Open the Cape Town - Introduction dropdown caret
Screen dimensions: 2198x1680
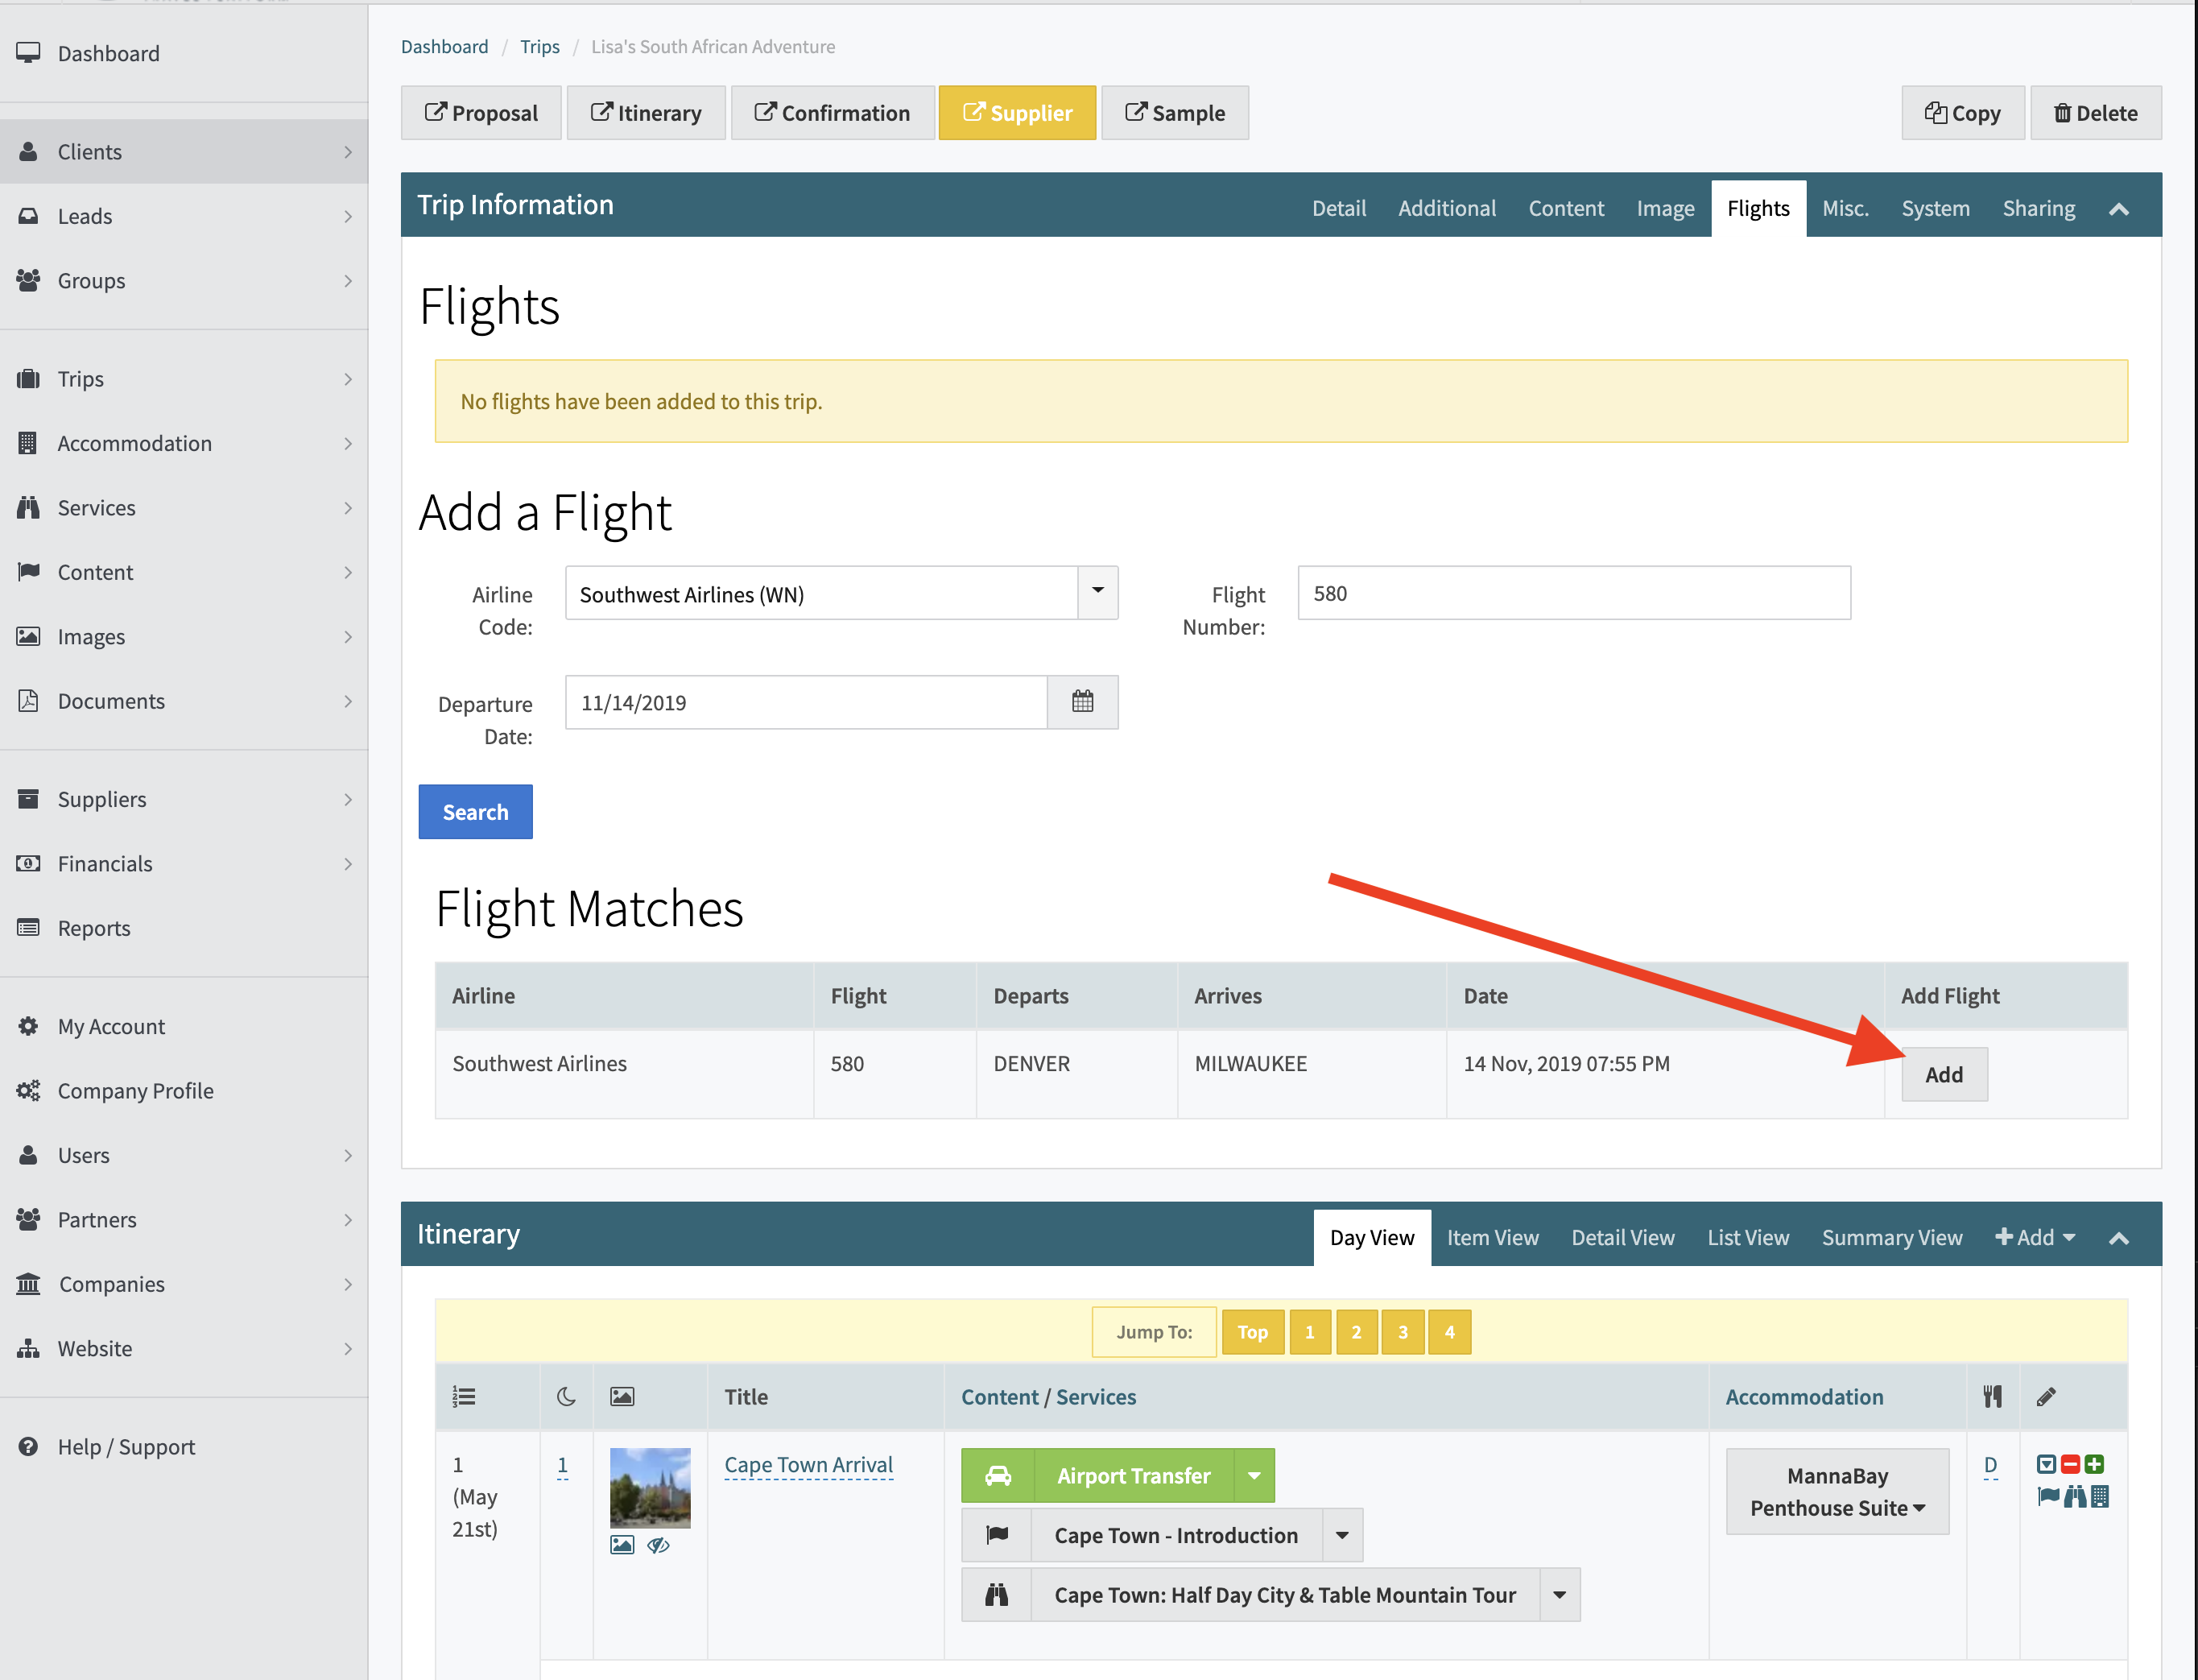1342,1535
